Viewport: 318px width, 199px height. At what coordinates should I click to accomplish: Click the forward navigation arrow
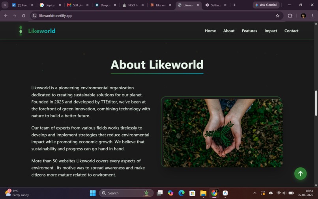click(15, 16)
